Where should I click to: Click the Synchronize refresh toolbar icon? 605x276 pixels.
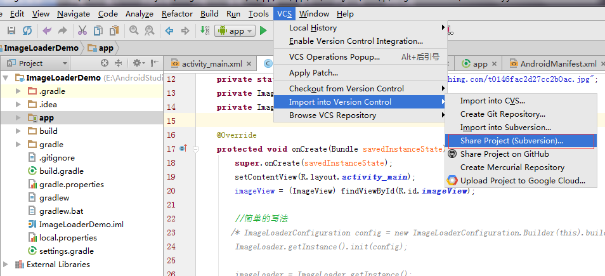pos(27,30)
